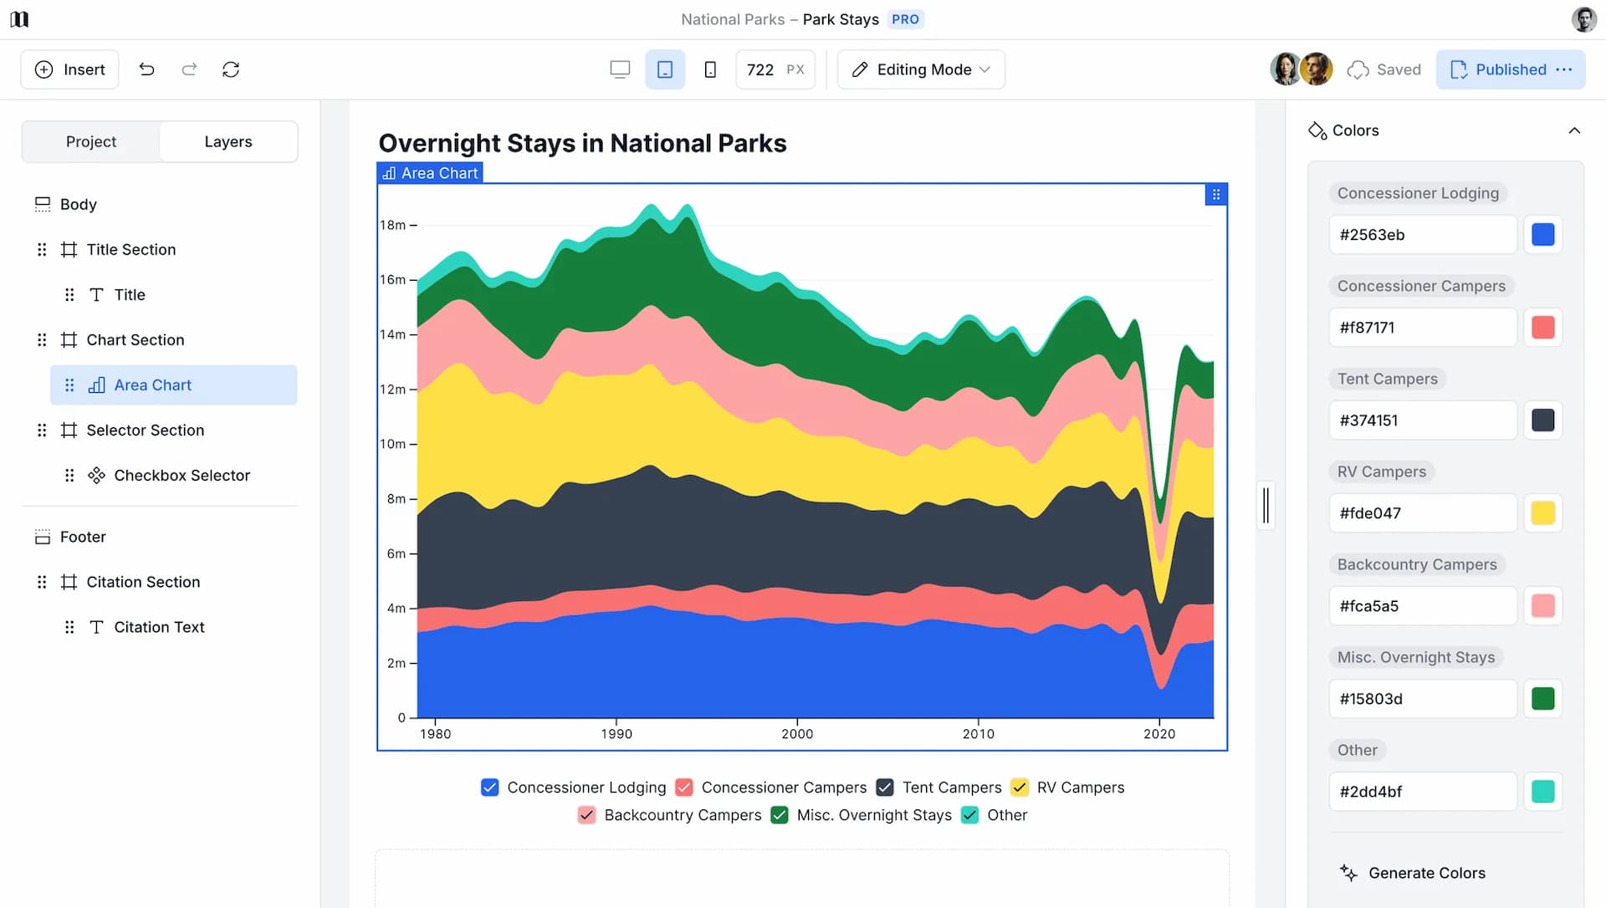Click the Redo arrow icon
1606x908 pixels.
189,69
